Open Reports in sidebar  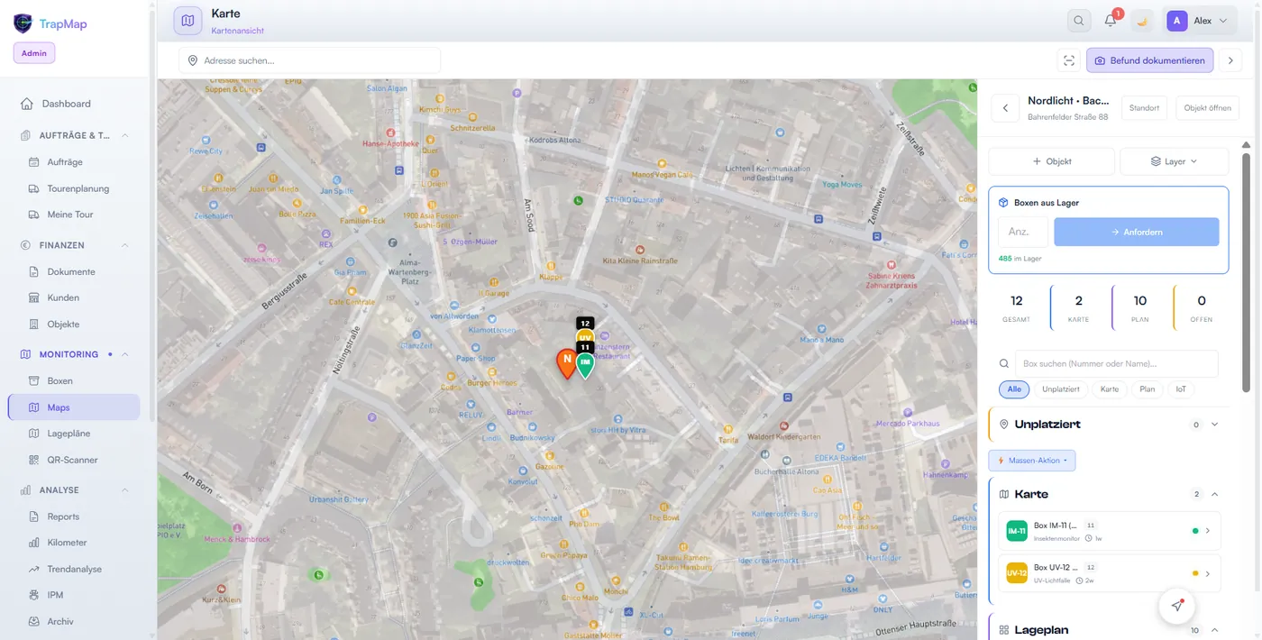coord(63,517)
